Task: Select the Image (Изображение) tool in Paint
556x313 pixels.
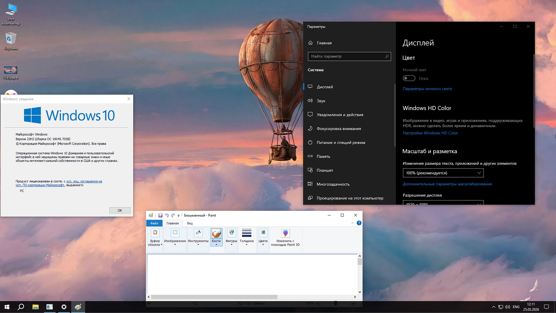Action: click(175, 235)
